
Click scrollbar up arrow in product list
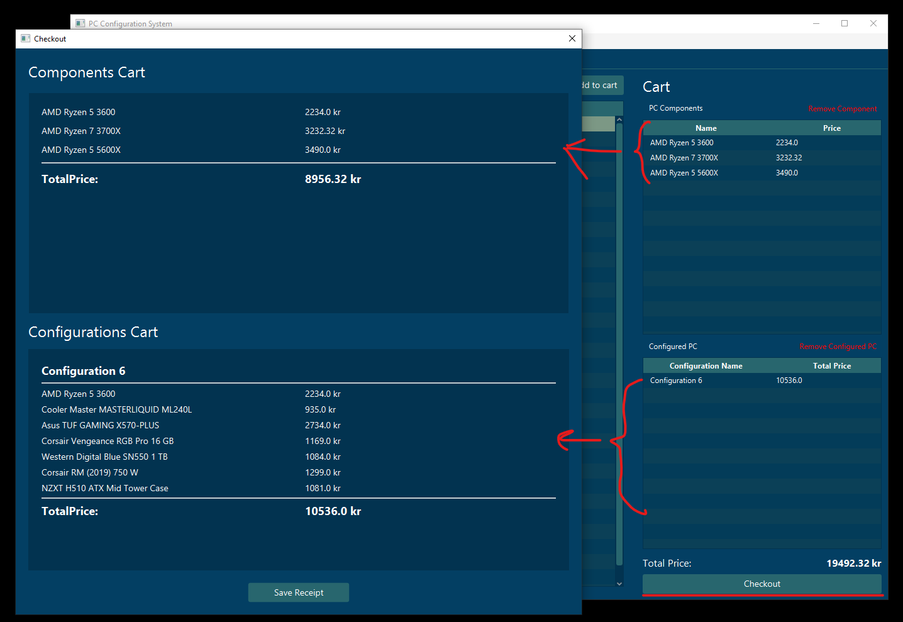tap(619, 119)
